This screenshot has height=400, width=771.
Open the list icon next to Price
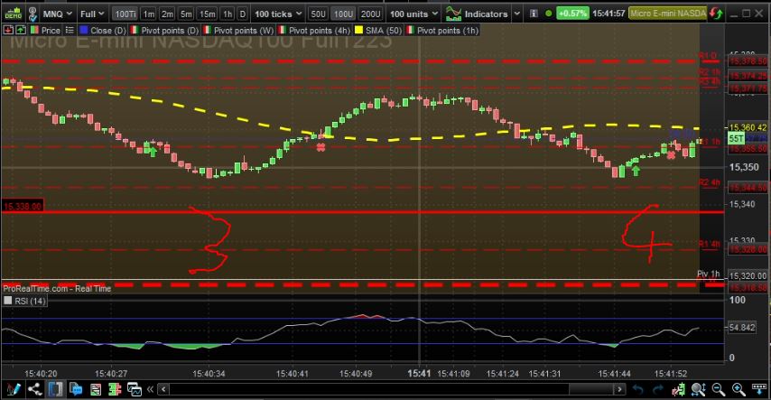(x=70, y=30)
